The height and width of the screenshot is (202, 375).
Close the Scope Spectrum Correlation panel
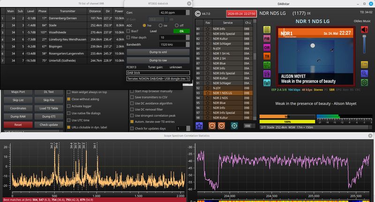click(x=370, y=136)
